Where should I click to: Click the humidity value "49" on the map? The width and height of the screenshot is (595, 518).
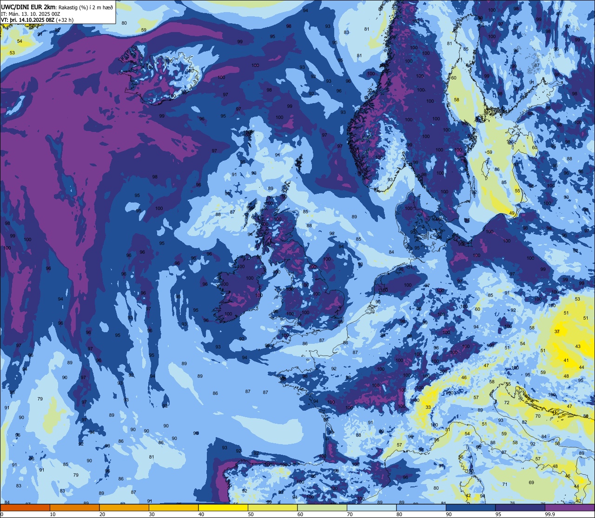[512, 213]
